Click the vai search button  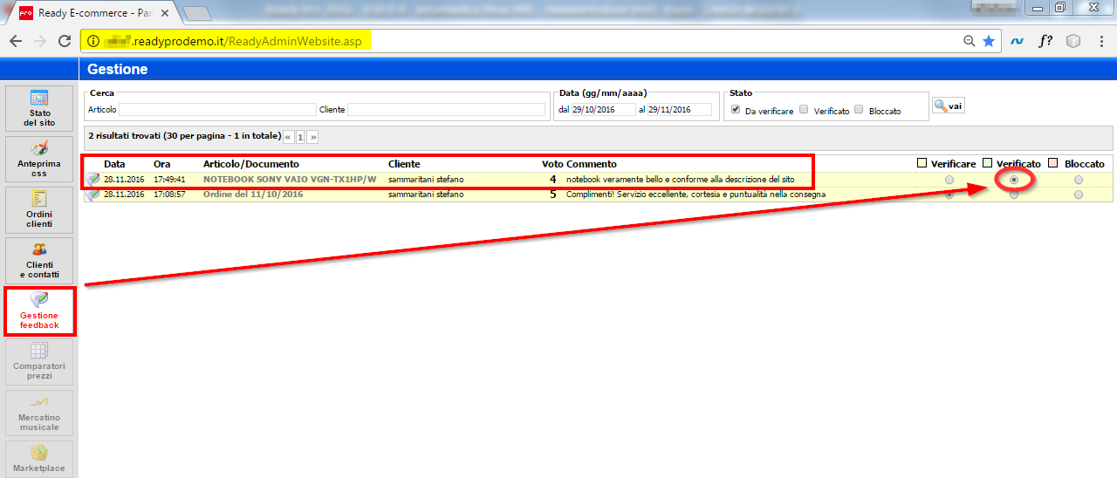click(949, 106)
